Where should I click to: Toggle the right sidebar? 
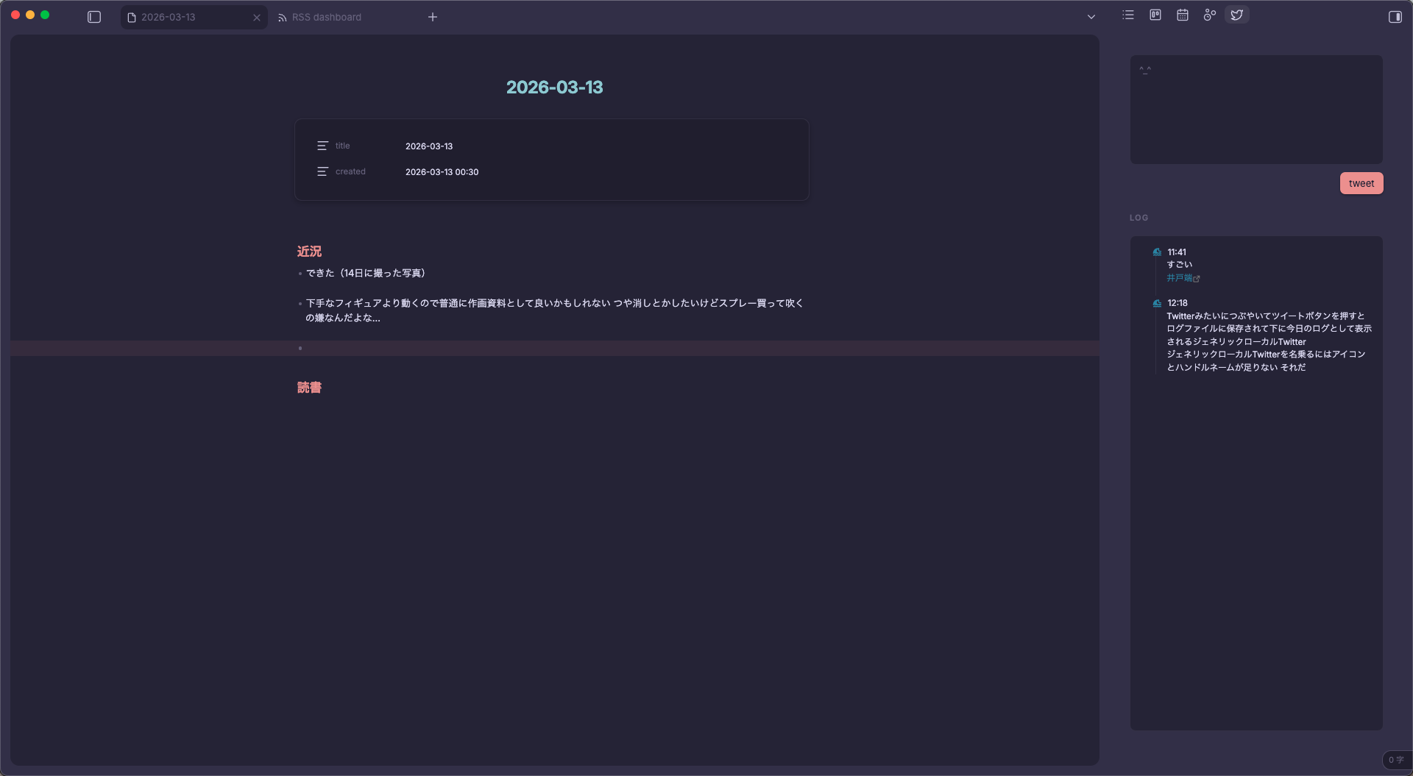[x=1395, y=17]
